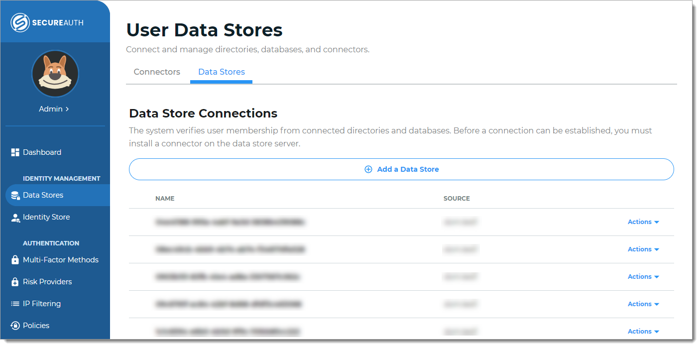This screenshot has height=347, width=700.
Task: Open the Actions dropdown on the first data store
Action: tap(643, 222)
